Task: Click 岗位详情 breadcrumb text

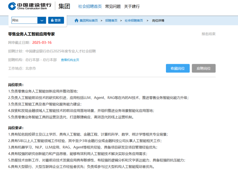Action: pos(158,20)
